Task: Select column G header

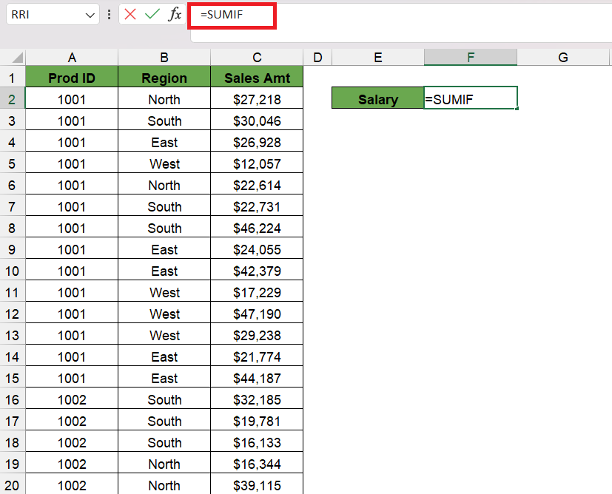Action: (x=563, y=58)
